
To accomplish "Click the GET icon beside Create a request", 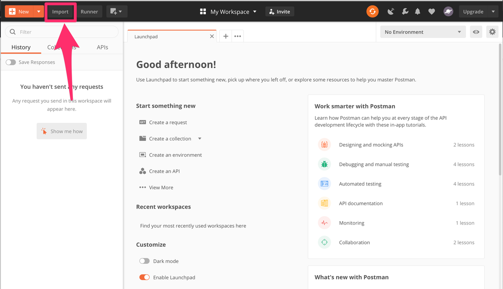I will coord(143,122).
